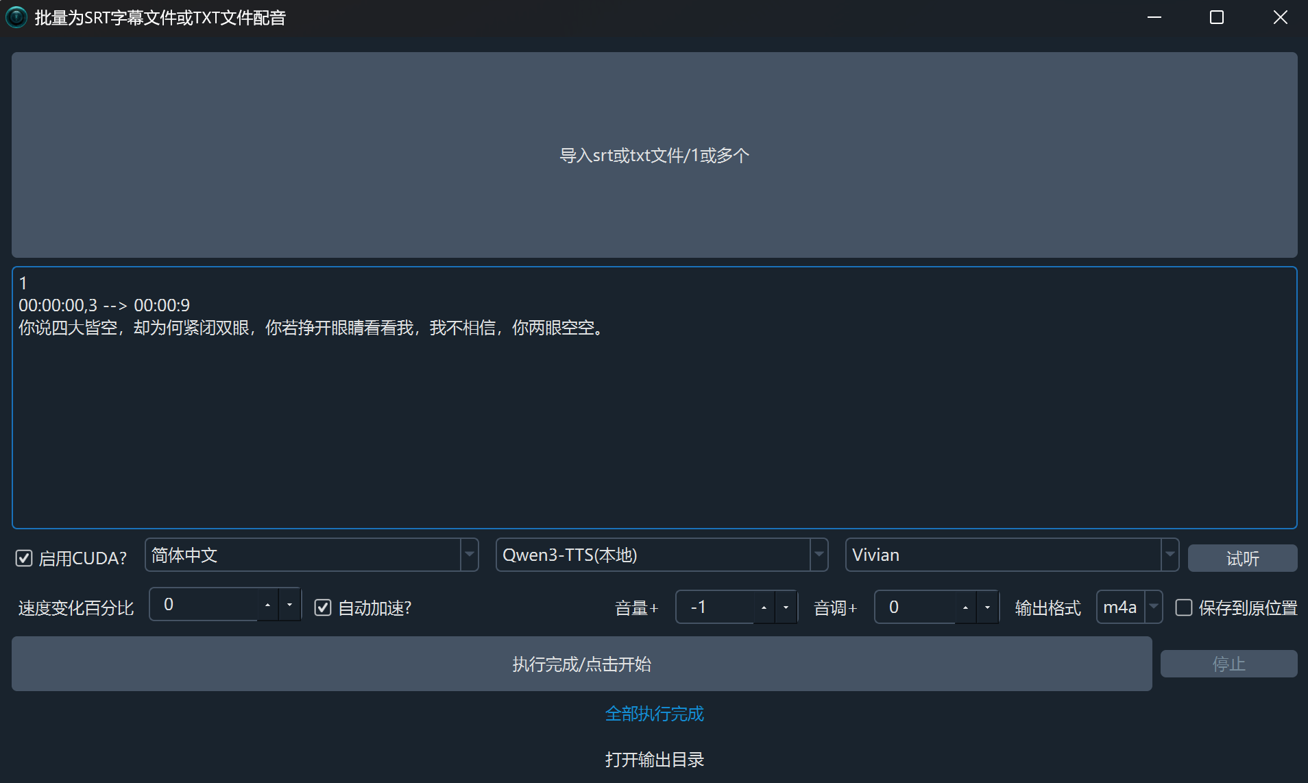This screenshot has height=783, width=1308.
Task: Click the 试听 preview button
Action: click(1242, 558)
